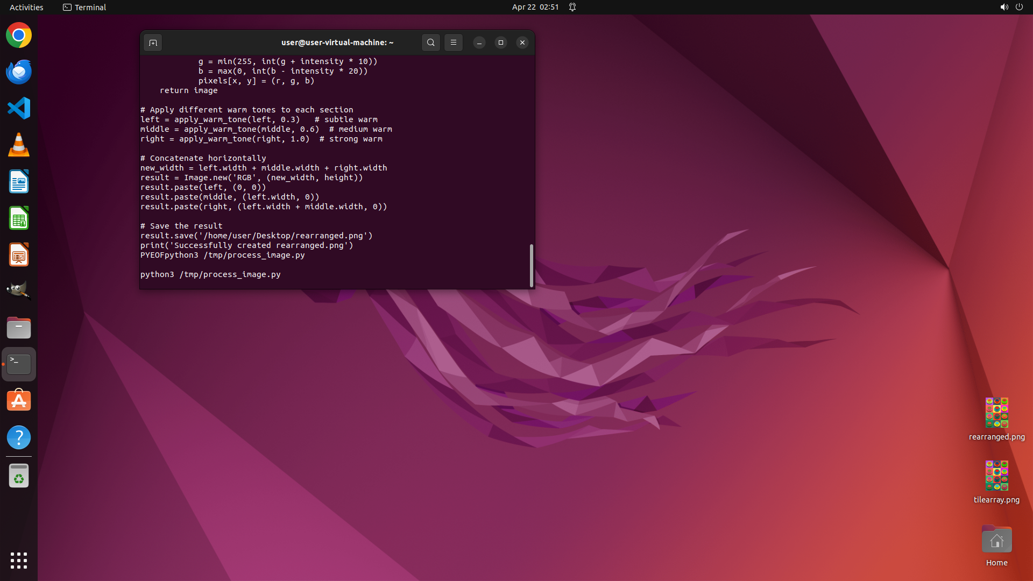Open the clock and calendar panel
Viewport: 1033px width, 581px height.
tap(535, 7)
